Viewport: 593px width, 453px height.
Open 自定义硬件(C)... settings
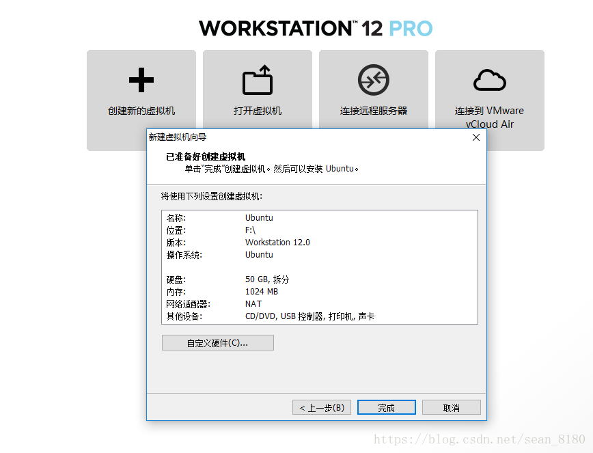pos(218,342)
